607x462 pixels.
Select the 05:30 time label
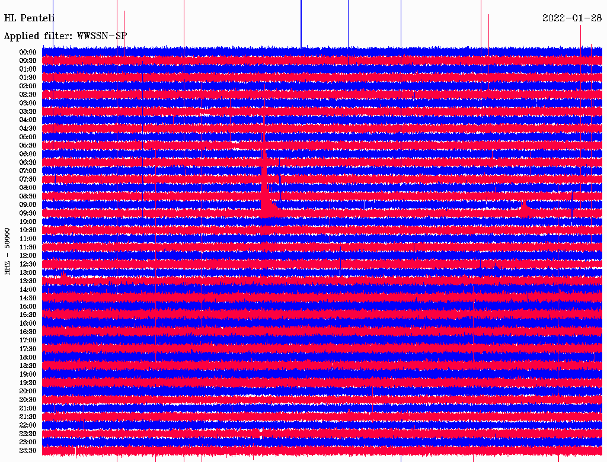click(28, 146)
